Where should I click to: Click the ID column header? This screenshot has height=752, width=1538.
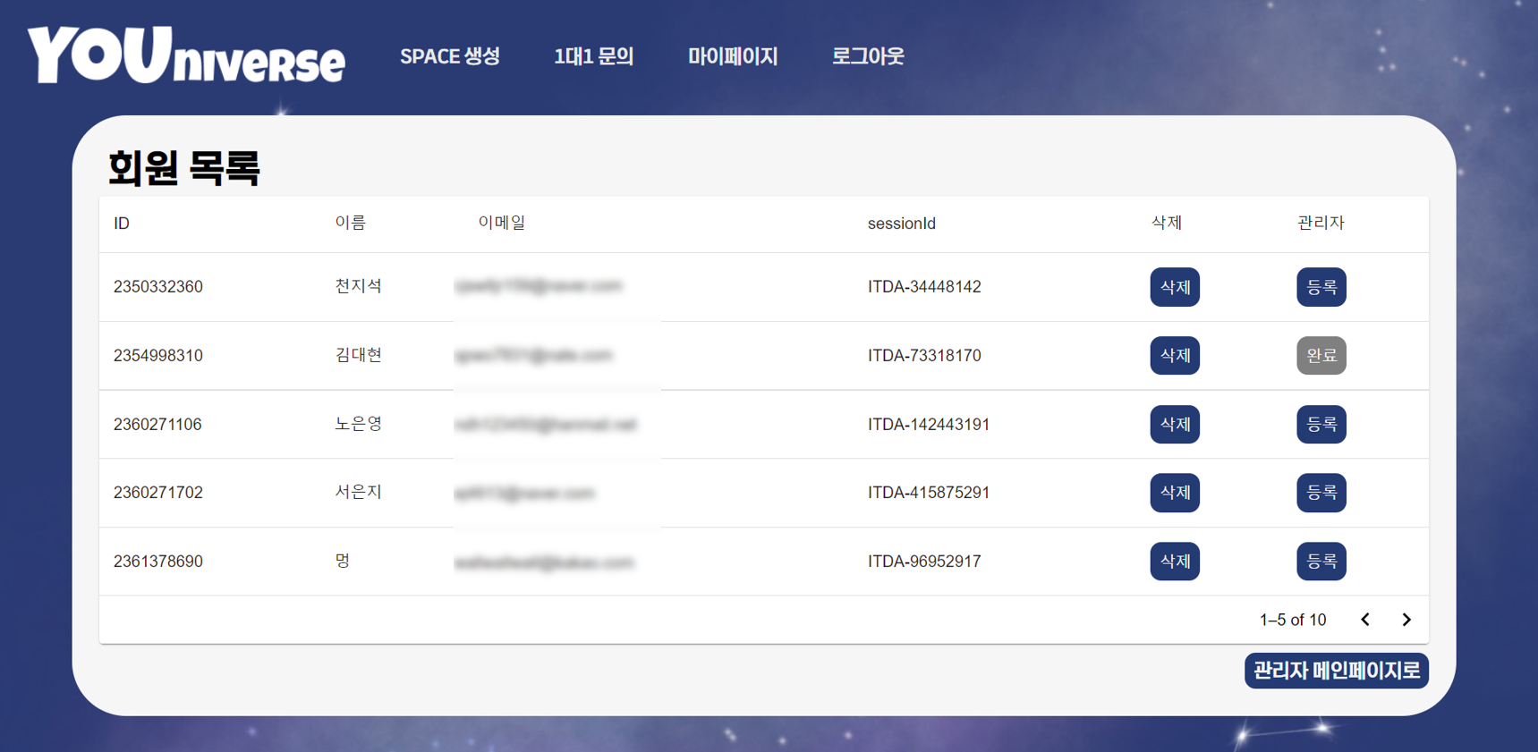122,224
